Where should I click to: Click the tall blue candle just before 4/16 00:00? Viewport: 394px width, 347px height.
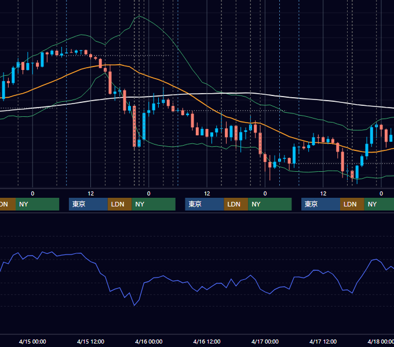tap(144, 126)
